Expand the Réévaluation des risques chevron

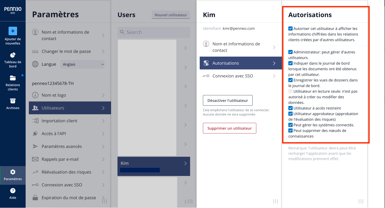103,172
